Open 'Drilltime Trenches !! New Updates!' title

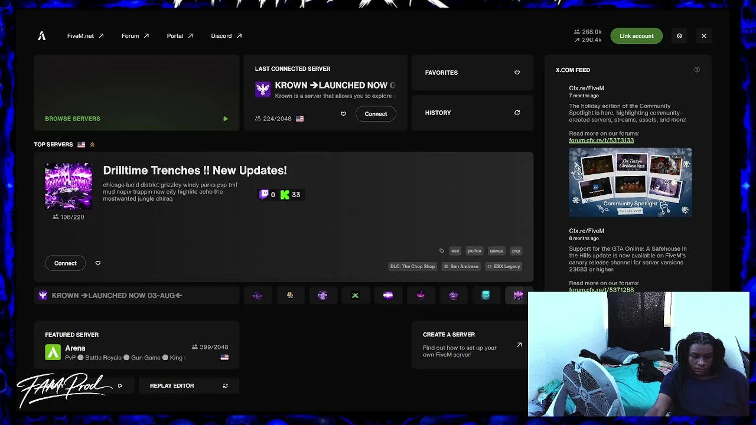point(195,171)
